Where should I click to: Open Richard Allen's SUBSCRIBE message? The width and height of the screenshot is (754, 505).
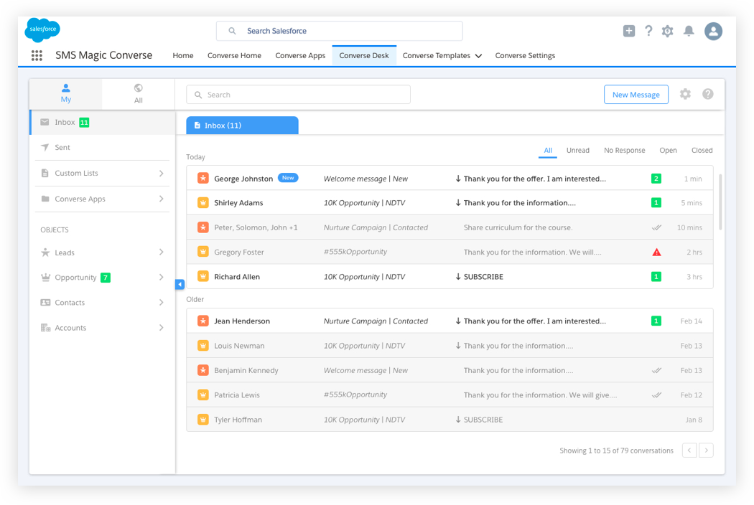(x=483, y=277)
